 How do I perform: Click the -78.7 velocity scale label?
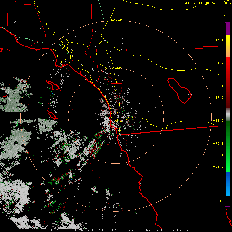218,167
